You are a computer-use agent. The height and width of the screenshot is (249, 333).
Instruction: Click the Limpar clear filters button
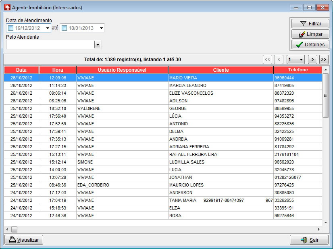310,34
